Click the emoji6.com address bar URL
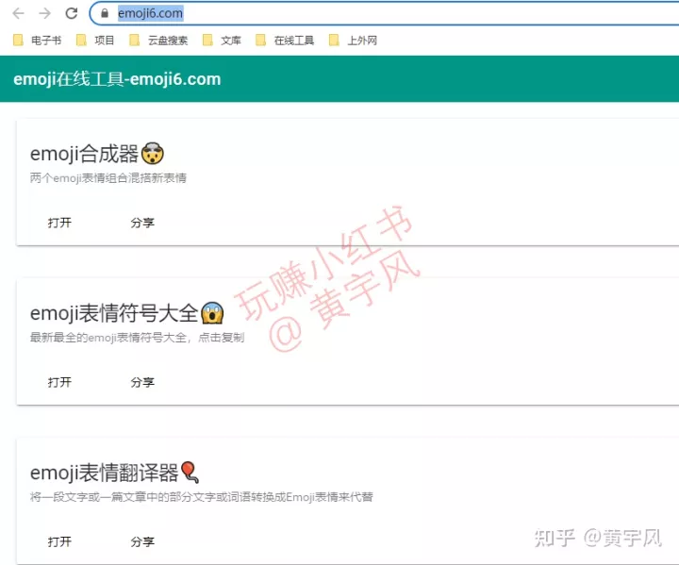This screenshot has height=565, width=679. click(x=150, y=13)
